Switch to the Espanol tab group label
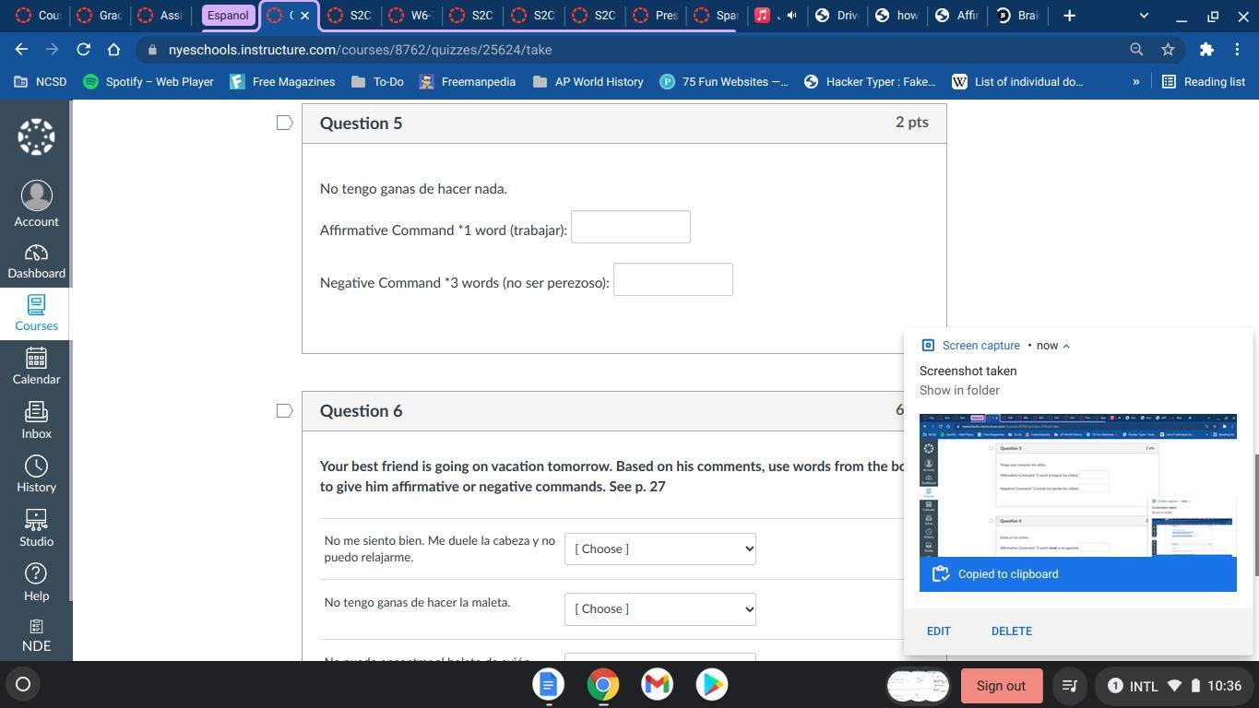Viewport: 1259px width, 708px height. 228,16
